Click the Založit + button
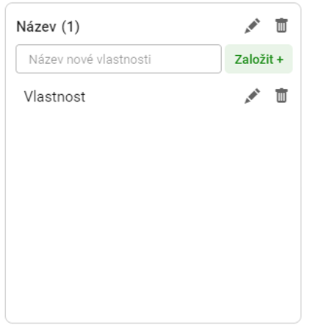 click(x=259, y=59)
